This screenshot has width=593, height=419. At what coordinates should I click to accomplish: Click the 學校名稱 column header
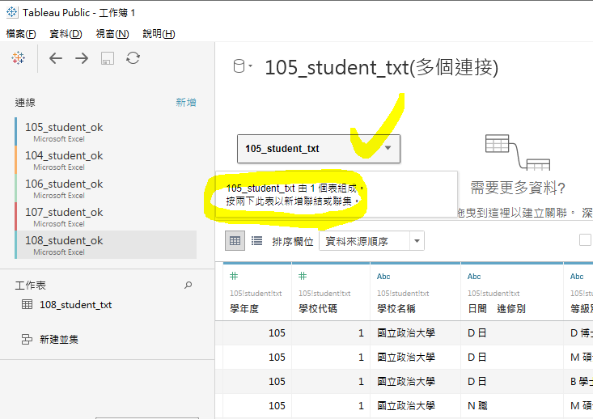point(396,309)
